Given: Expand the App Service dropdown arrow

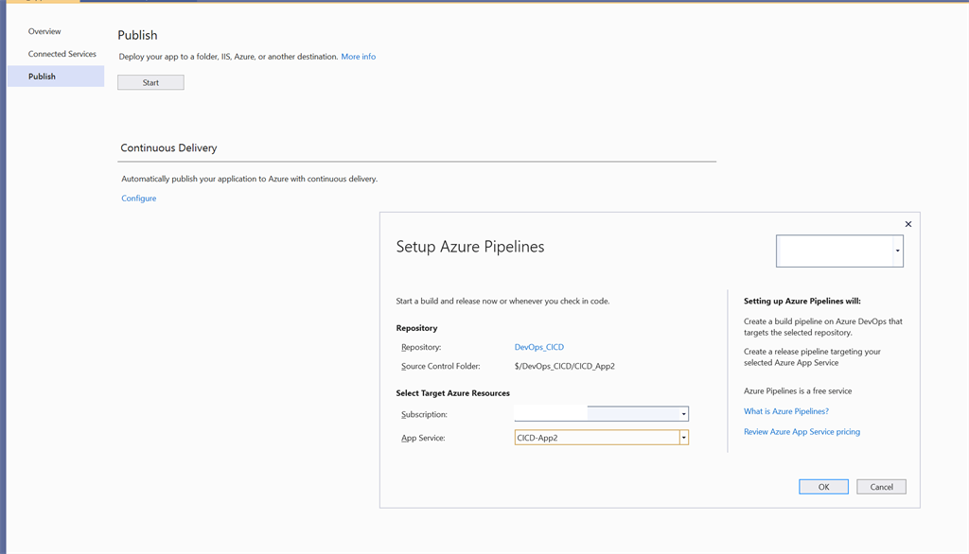Looking at the screenshot, I should tap(682, 437).
